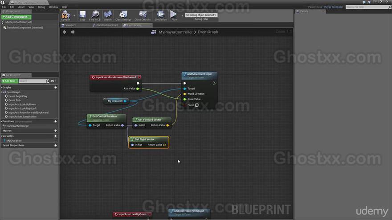Viewport: 392px width, 220px height.
Task: Select ConstructionScript function
Action: [17, 126]
